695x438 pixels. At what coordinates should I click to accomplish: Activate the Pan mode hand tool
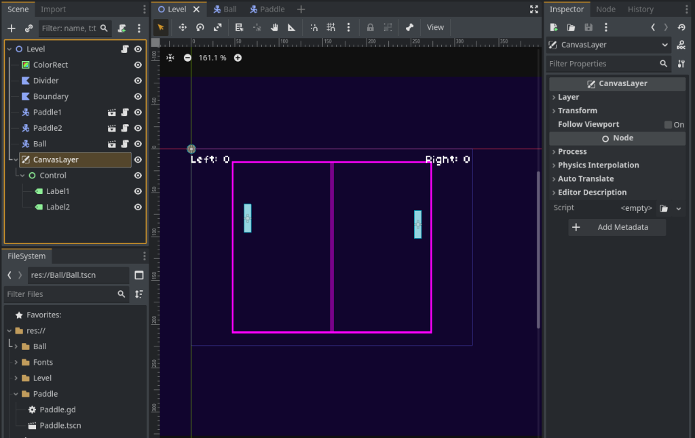tap(275, 28)
